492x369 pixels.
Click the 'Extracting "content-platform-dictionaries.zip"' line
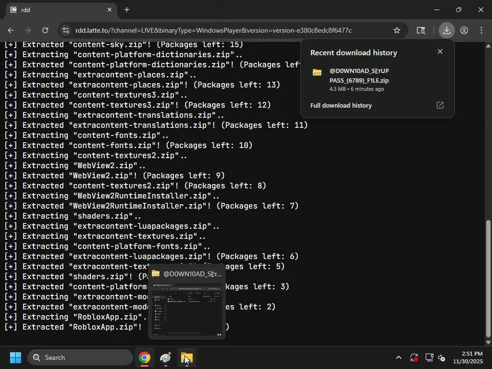click(123, 55)
